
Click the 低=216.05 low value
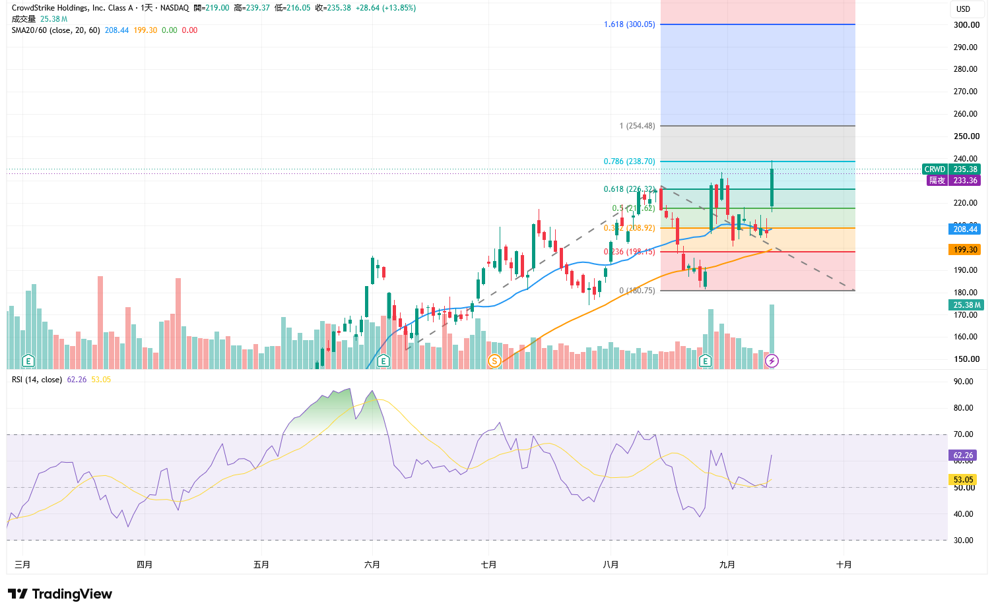click(292, 8)
